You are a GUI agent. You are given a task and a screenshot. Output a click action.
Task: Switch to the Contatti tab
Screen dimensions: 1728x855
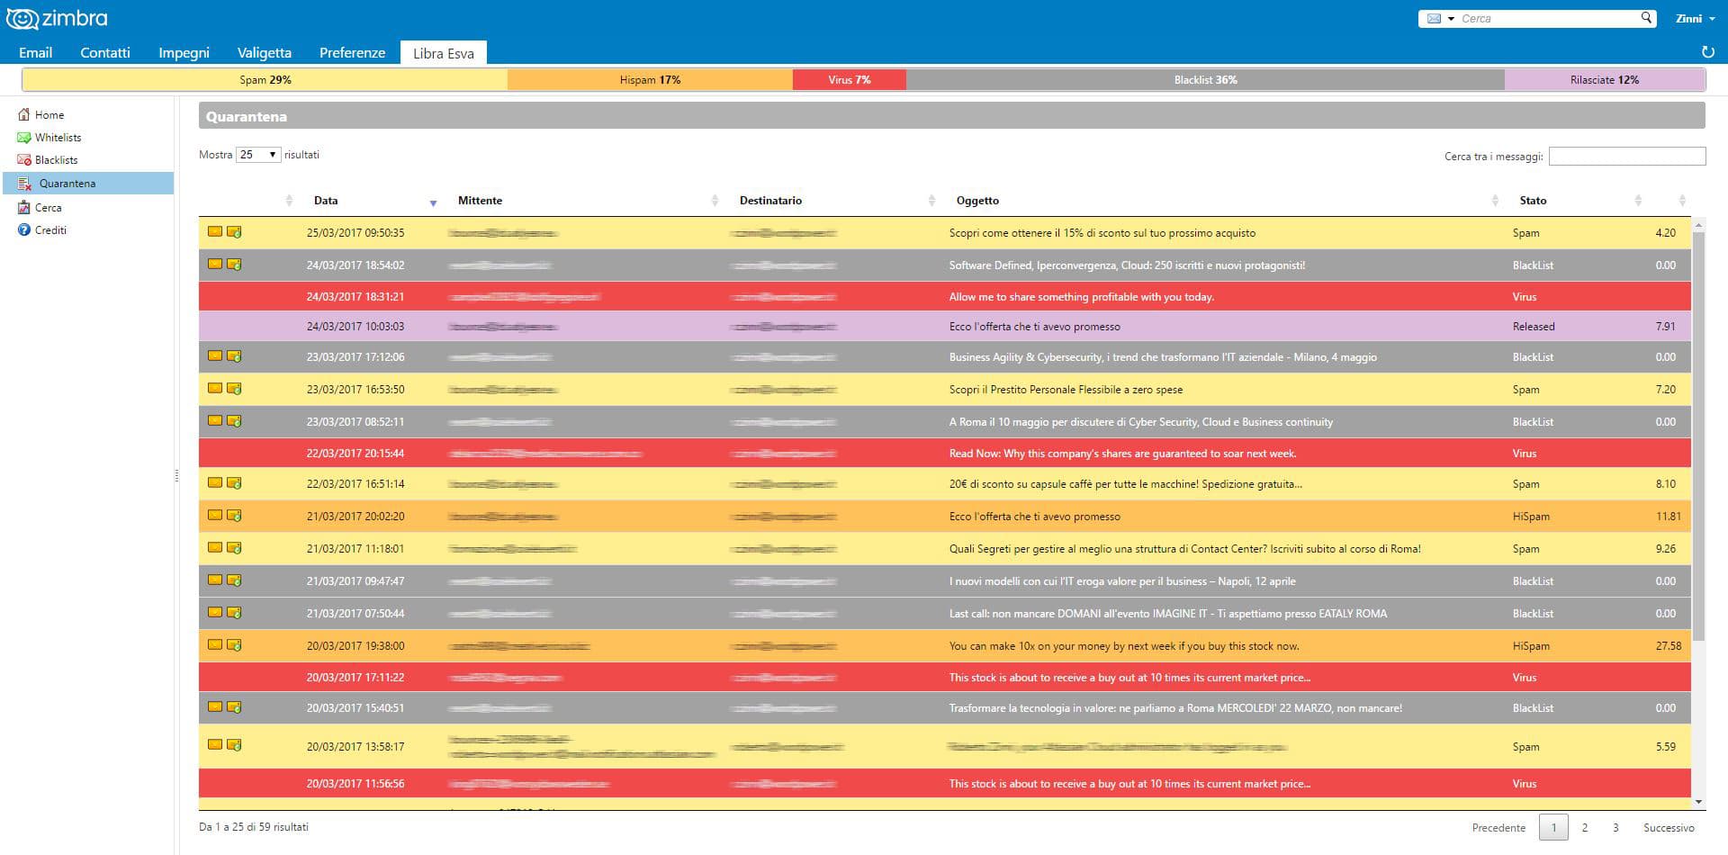coord(105,52)
